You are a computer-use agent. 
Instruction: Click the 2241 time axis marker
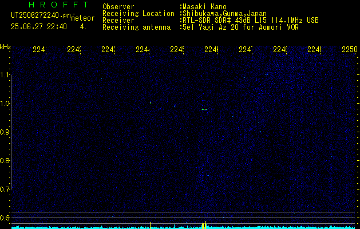pyautogui.click(x=39, y=50)
